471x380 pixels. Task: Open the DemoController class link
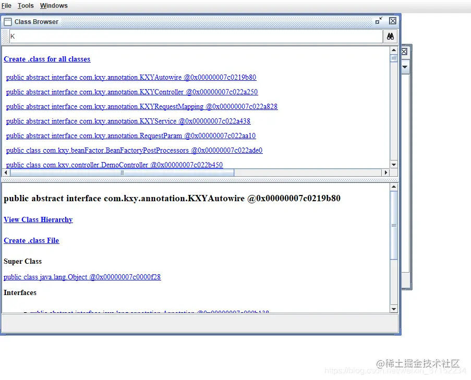pyautogui.click(x=114, y=165)
